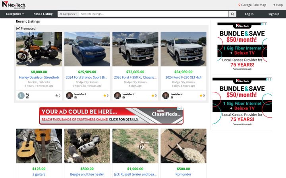Click the blue Ford Bronco Sport photo
Viewport: 286px width, 178px height.
(87, 49)
